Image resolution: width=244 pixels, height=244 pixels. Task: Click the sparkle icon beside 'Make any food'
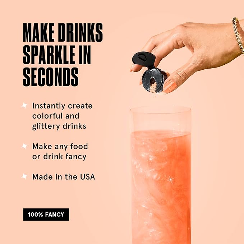point(24,146)
